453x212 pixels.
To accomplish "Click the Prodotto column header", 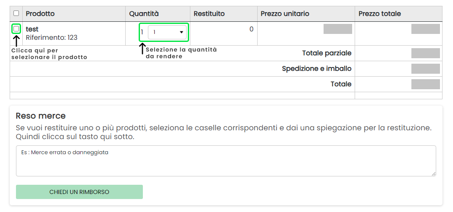I will (40, 13).
